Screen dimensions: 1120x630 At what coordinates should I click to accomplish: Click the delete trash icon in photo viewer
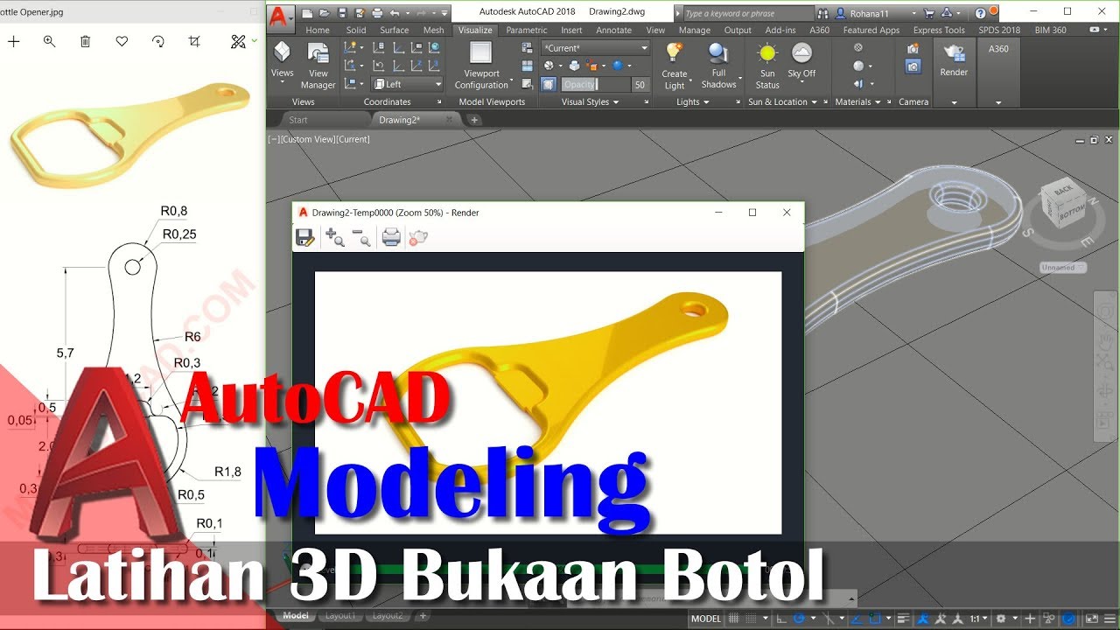pos(85,41)
